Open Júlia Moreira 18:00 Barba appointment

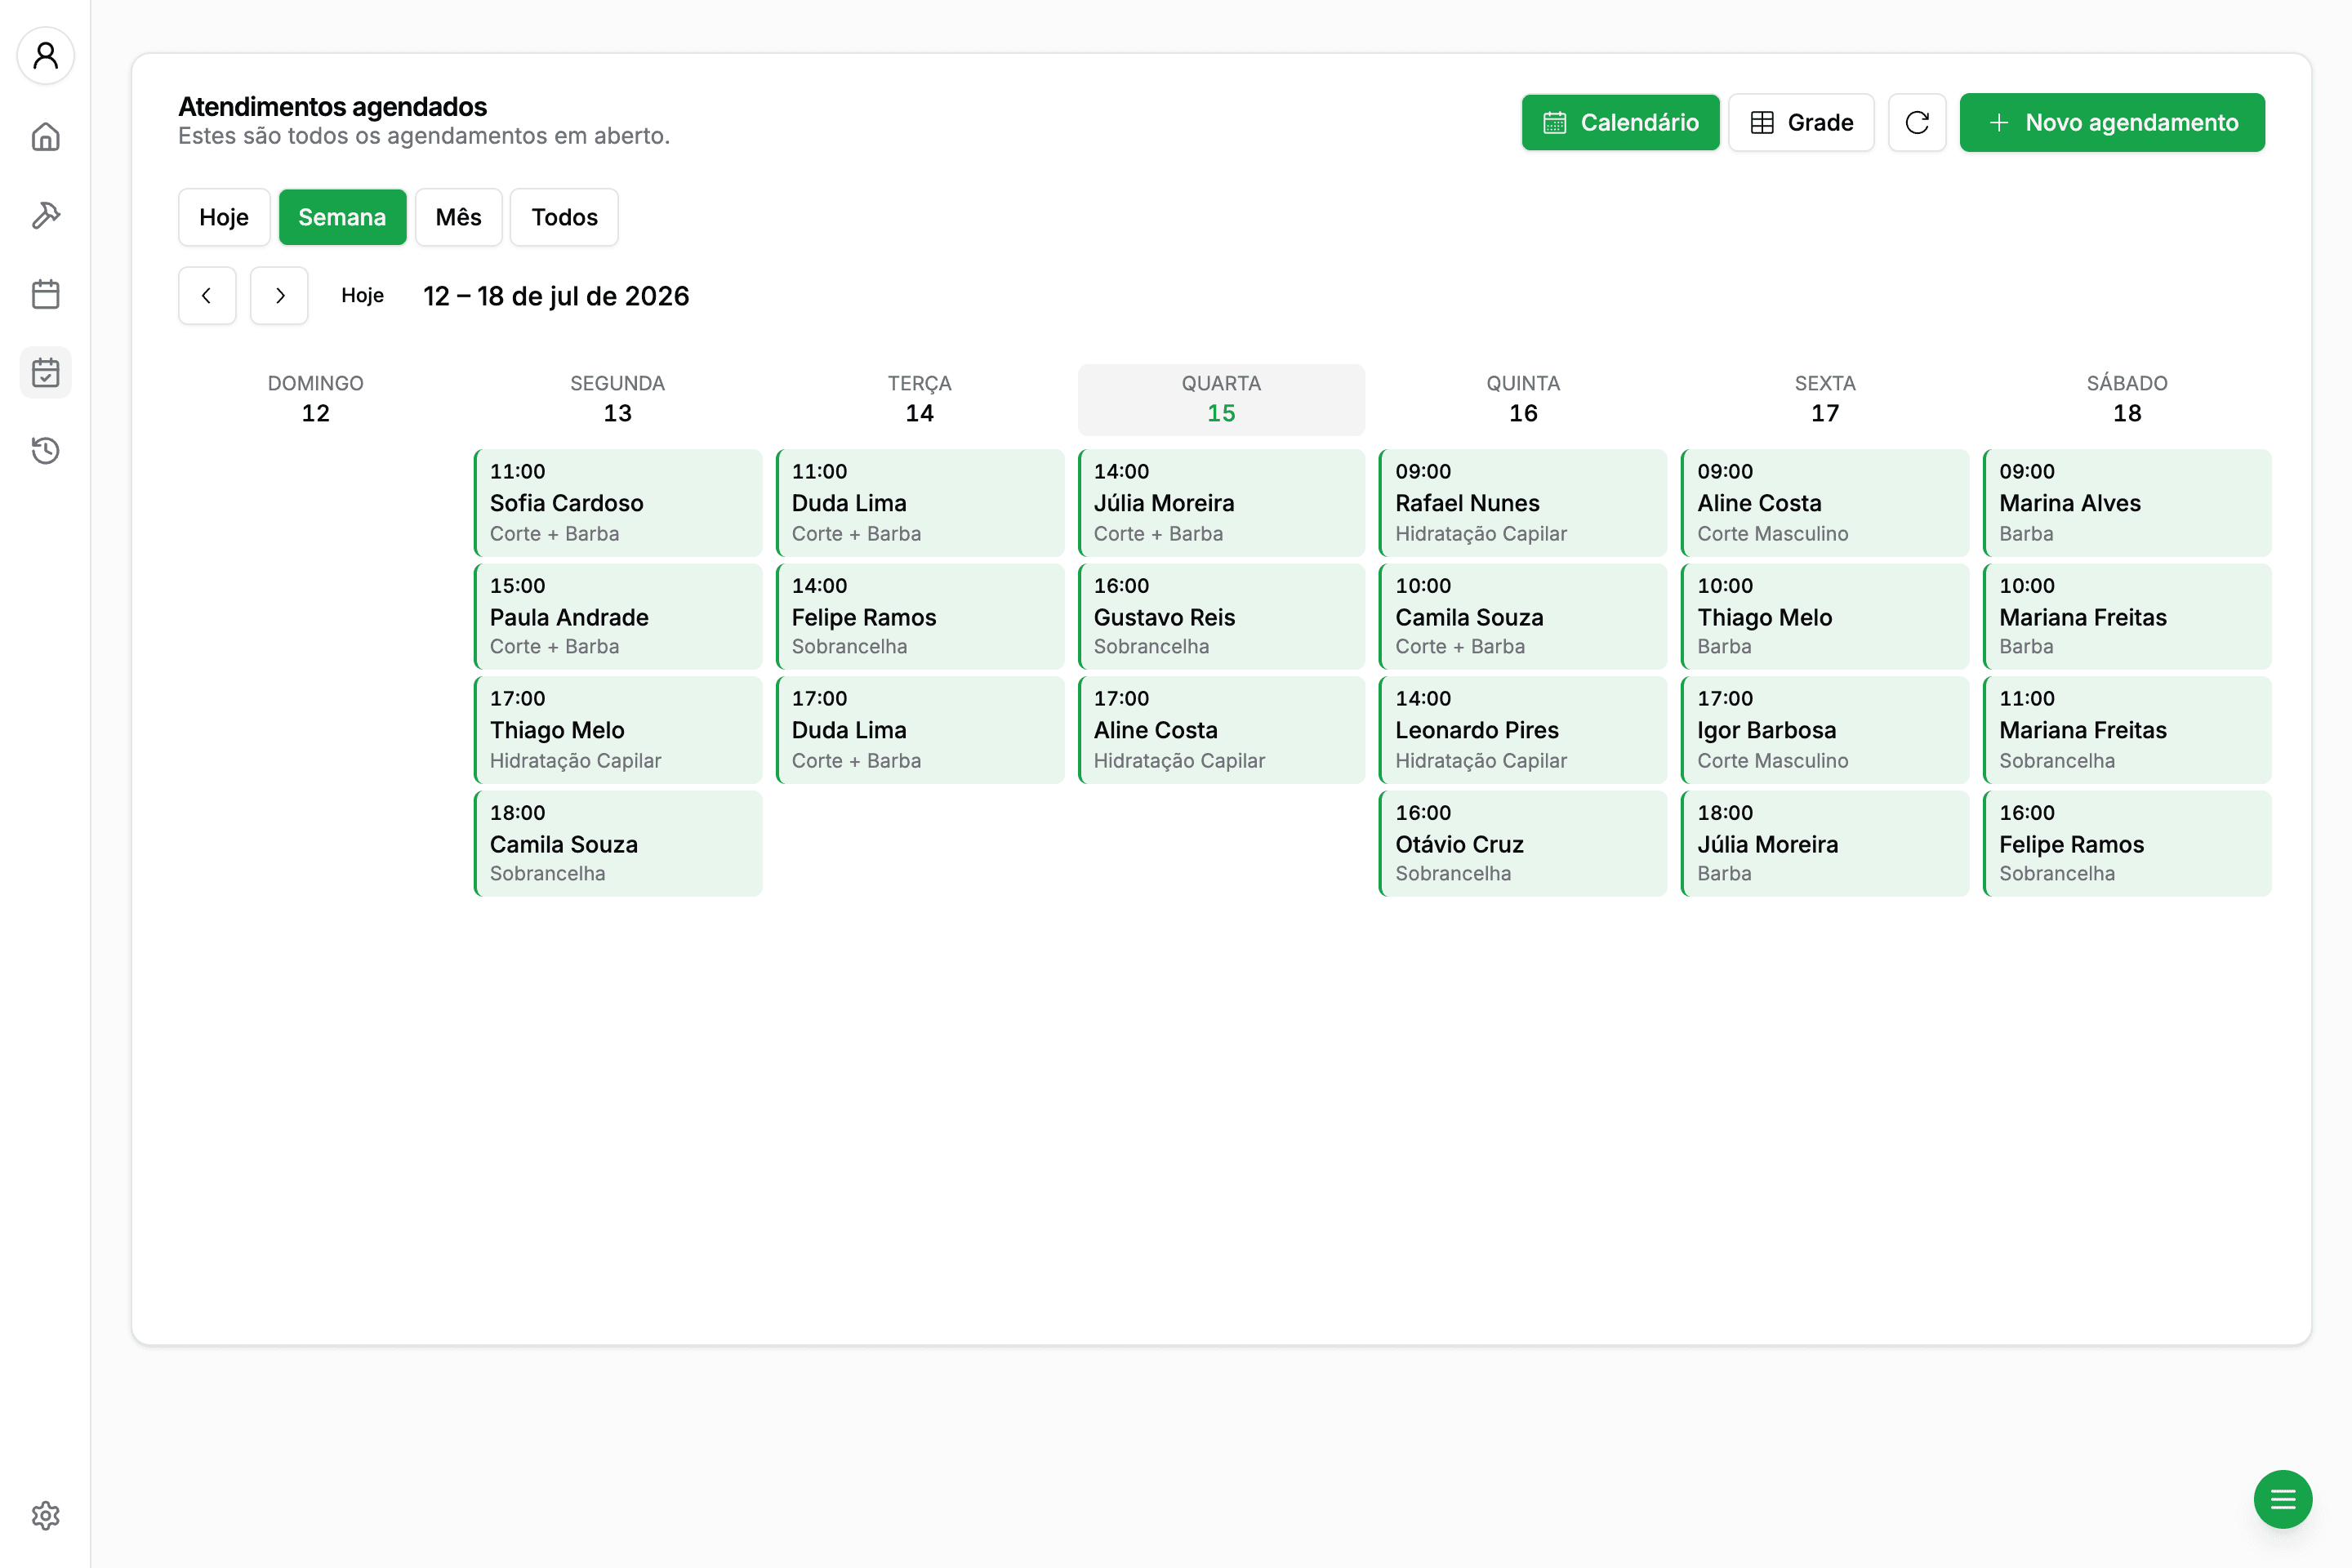coord(1825,843)
